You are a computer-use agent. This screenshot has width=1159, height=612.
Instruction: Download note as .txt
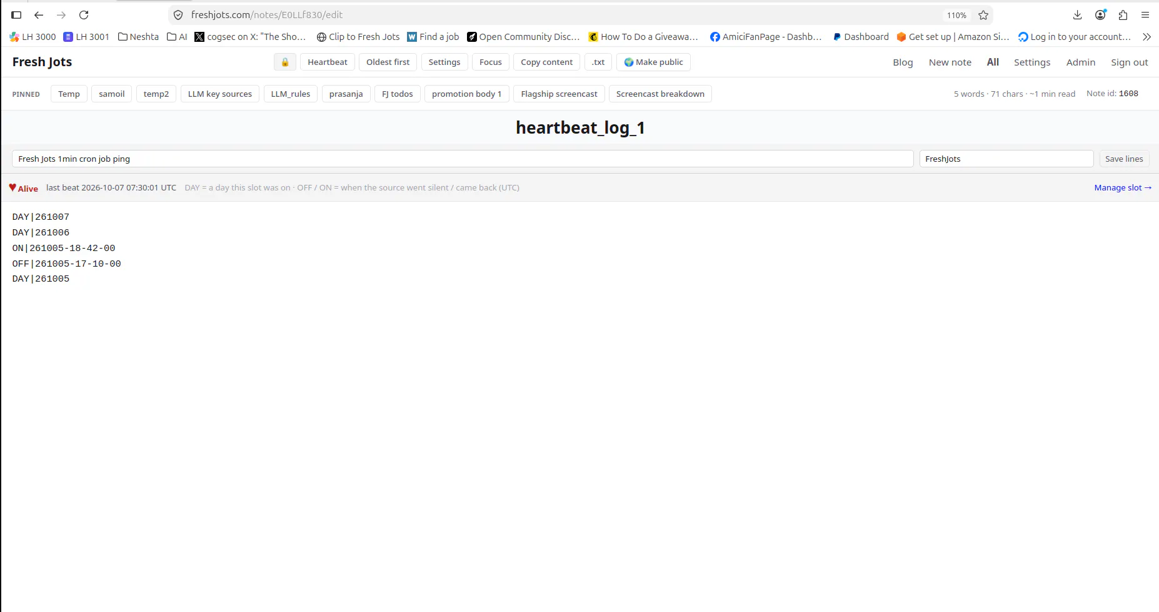pyautogui.click(x=598, y=62)
